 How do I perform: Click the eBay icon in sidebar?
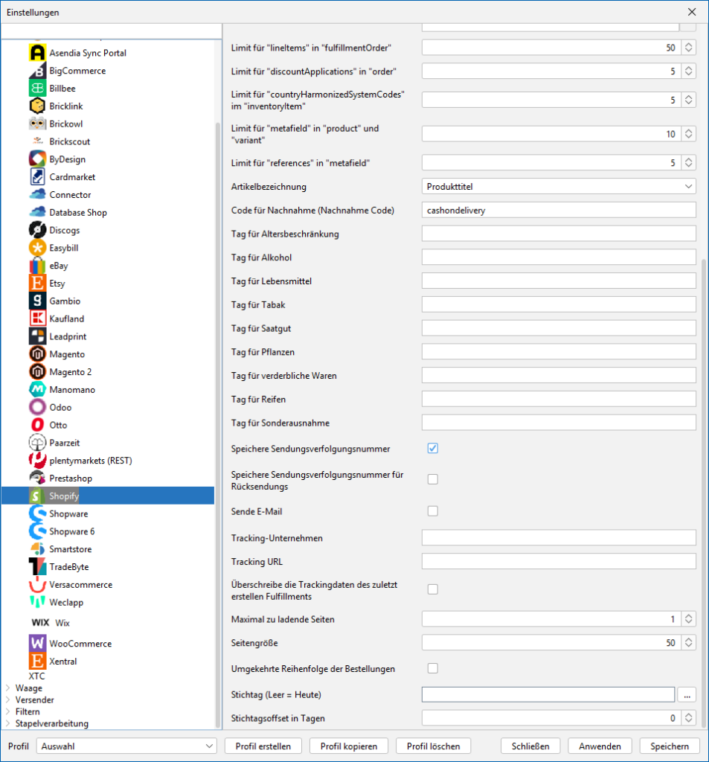(x=37, y=266)
